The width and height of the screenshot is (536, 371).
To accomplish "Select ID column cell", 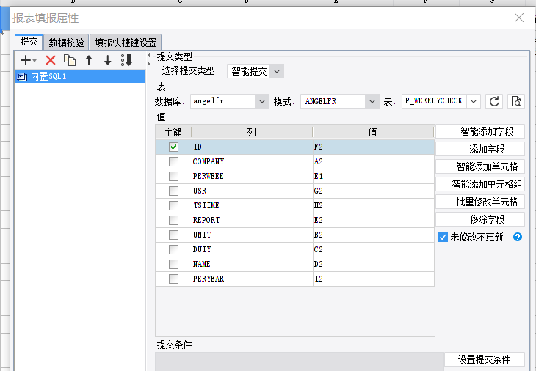I will pos(253,147).
